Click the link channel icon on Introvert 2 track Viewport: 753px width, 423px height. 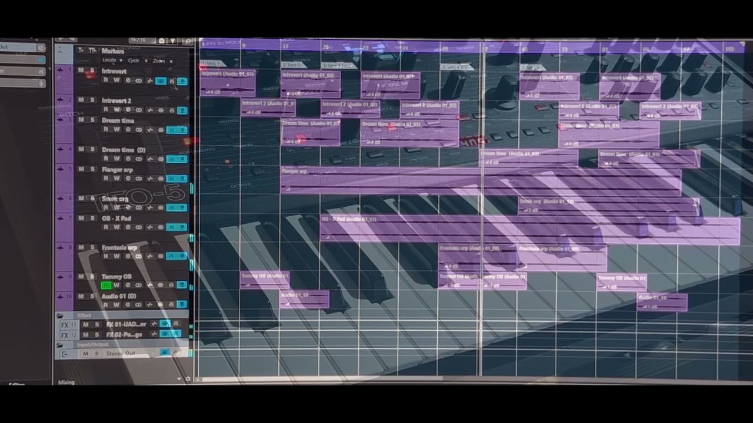click(x=139, y=110)
